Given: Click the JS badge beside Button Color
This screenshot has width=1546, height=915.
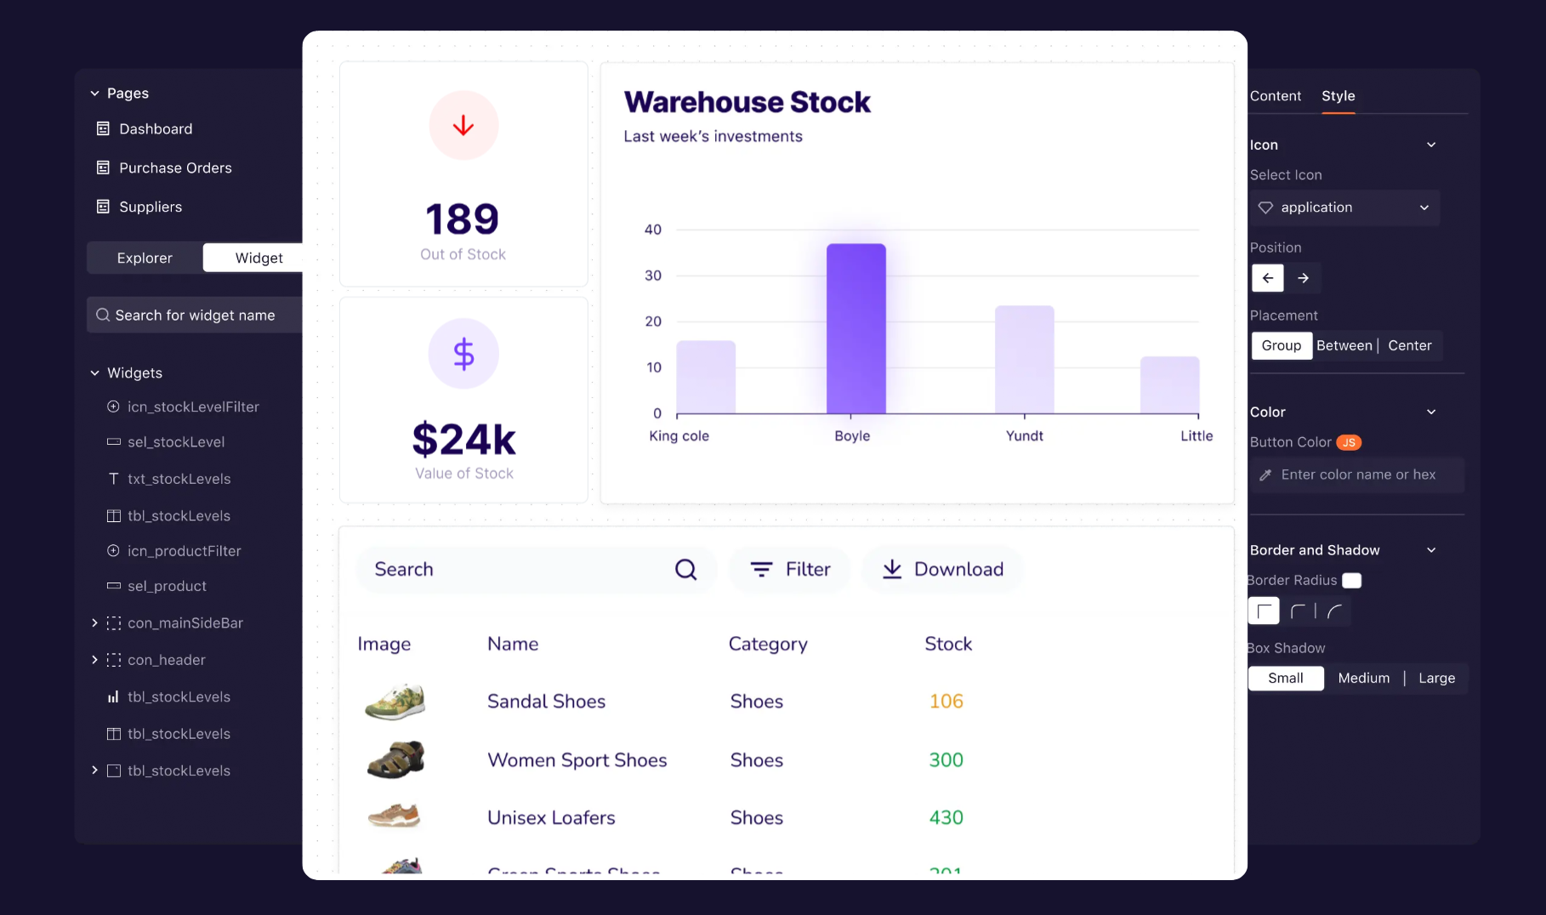Looking at the screenshot, I should coord(1348,442).
